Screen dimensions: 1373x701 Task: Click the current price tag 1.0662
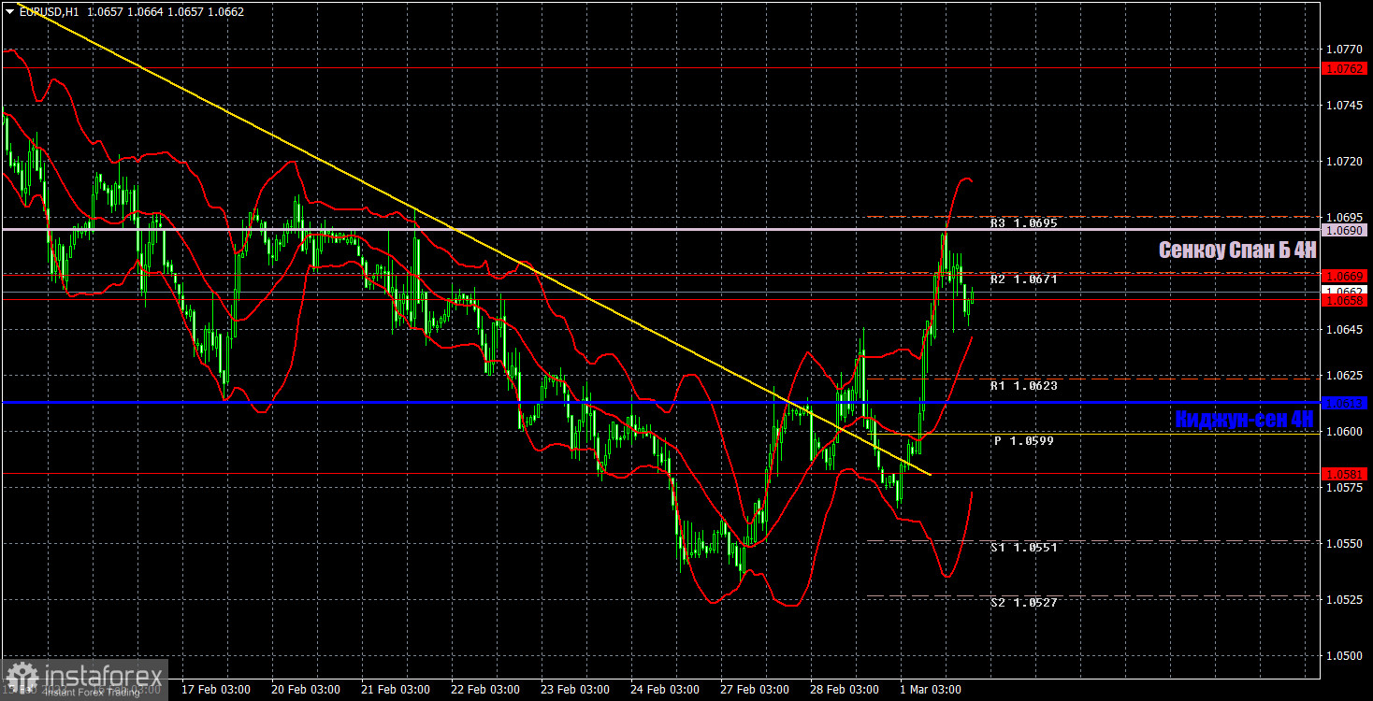1346,291
